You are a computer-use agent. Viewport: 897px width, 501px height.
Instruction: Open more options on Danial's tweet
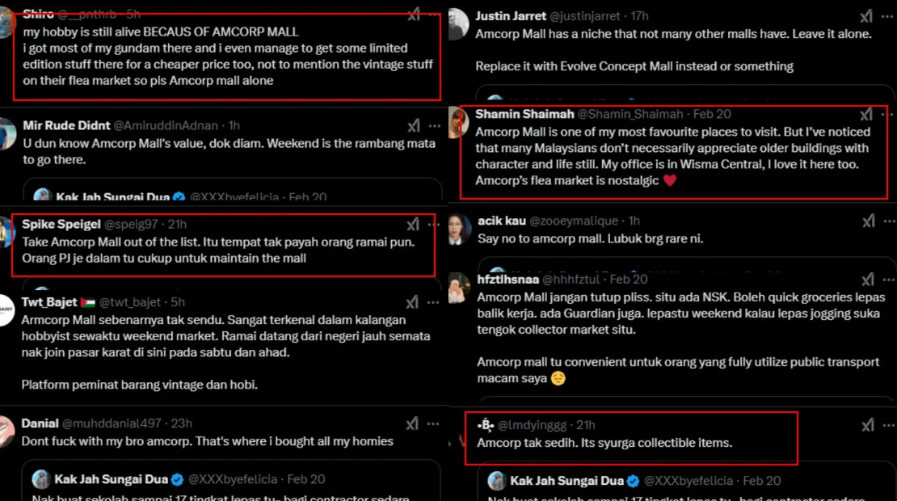click(433, 423)
